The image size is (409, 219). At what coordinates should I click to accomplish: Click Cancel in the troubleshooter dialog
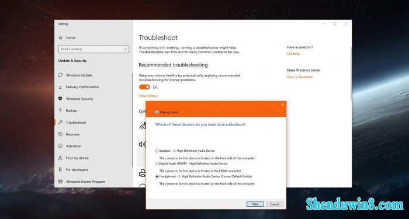coord(275,204)
